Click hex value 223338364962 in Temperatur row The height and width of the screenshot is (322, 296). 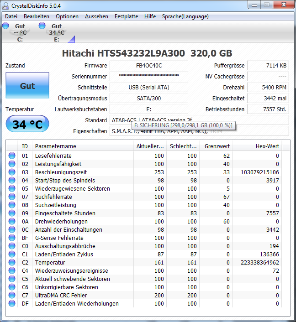click(260, 262)
